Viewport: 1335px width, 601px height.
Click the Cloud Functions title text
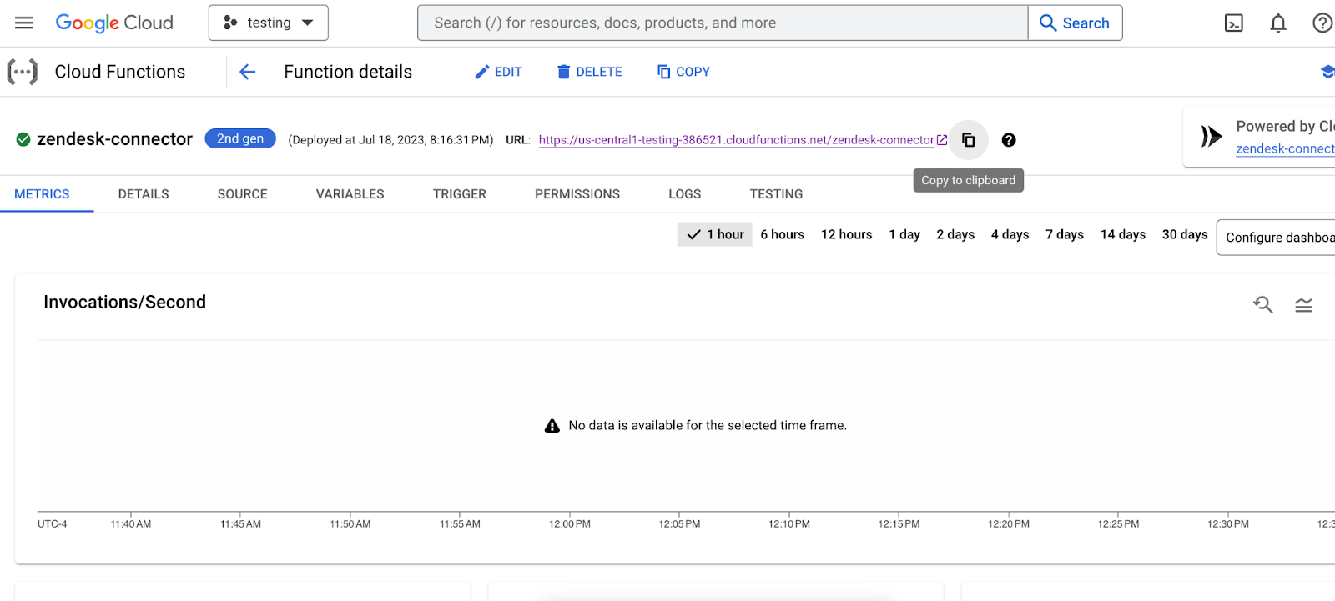120,72
